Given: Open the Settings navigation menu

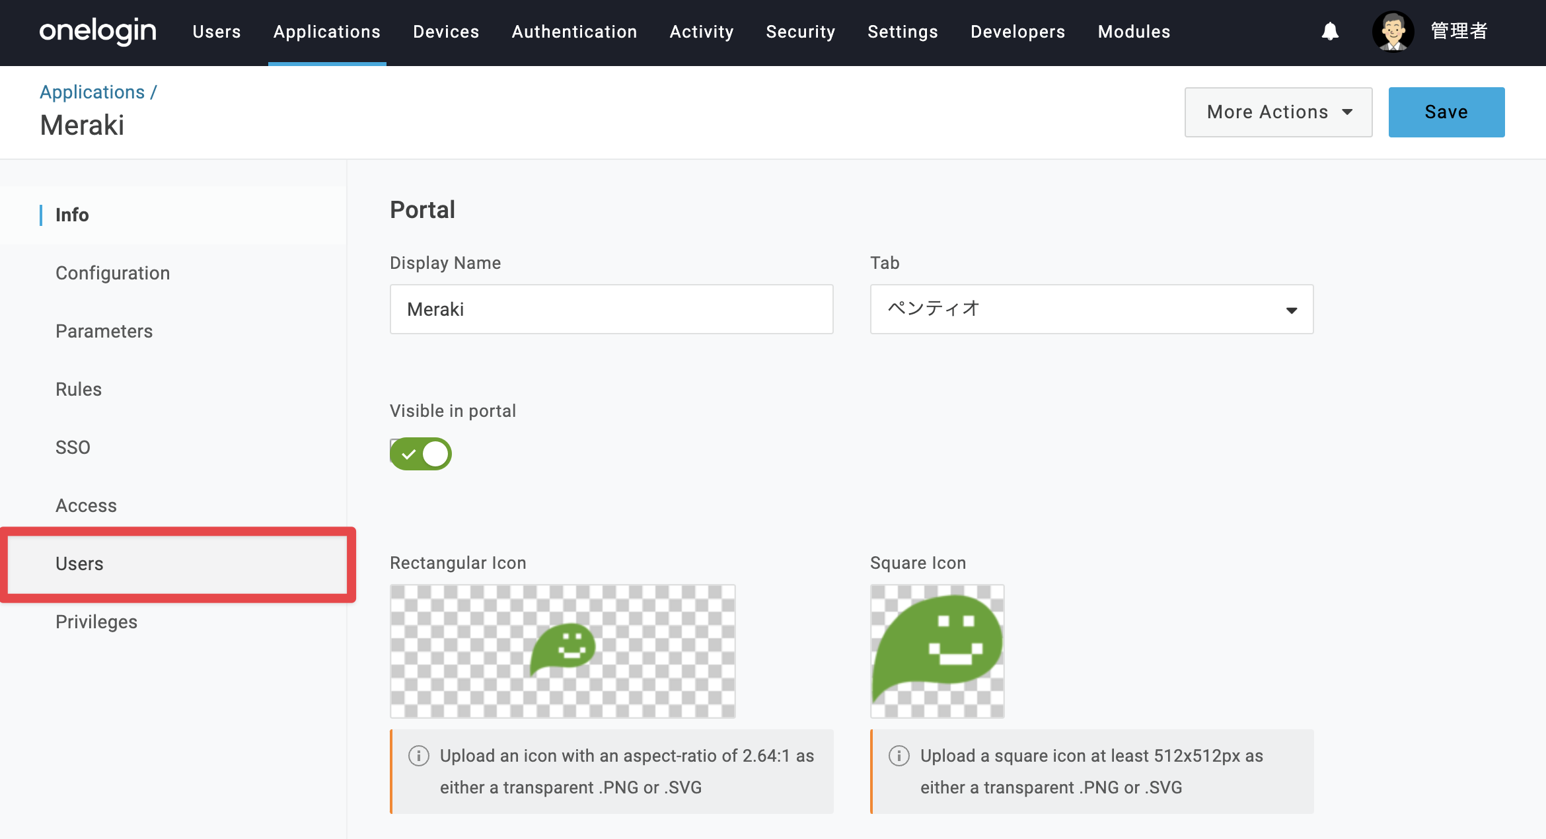Looking at the screenshot, I should 902,32.
